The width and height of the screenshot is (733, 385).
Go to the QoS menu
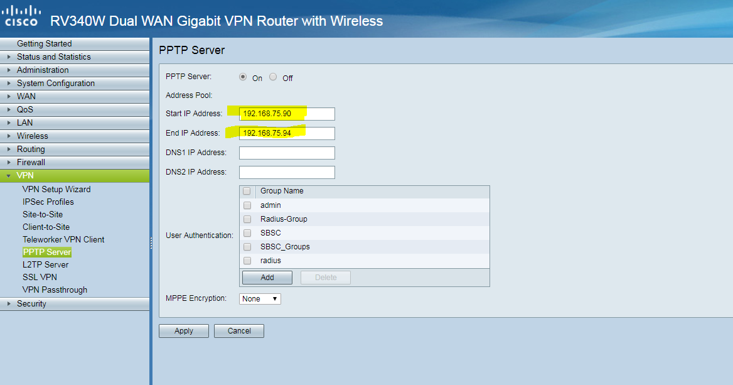point(75,109)
